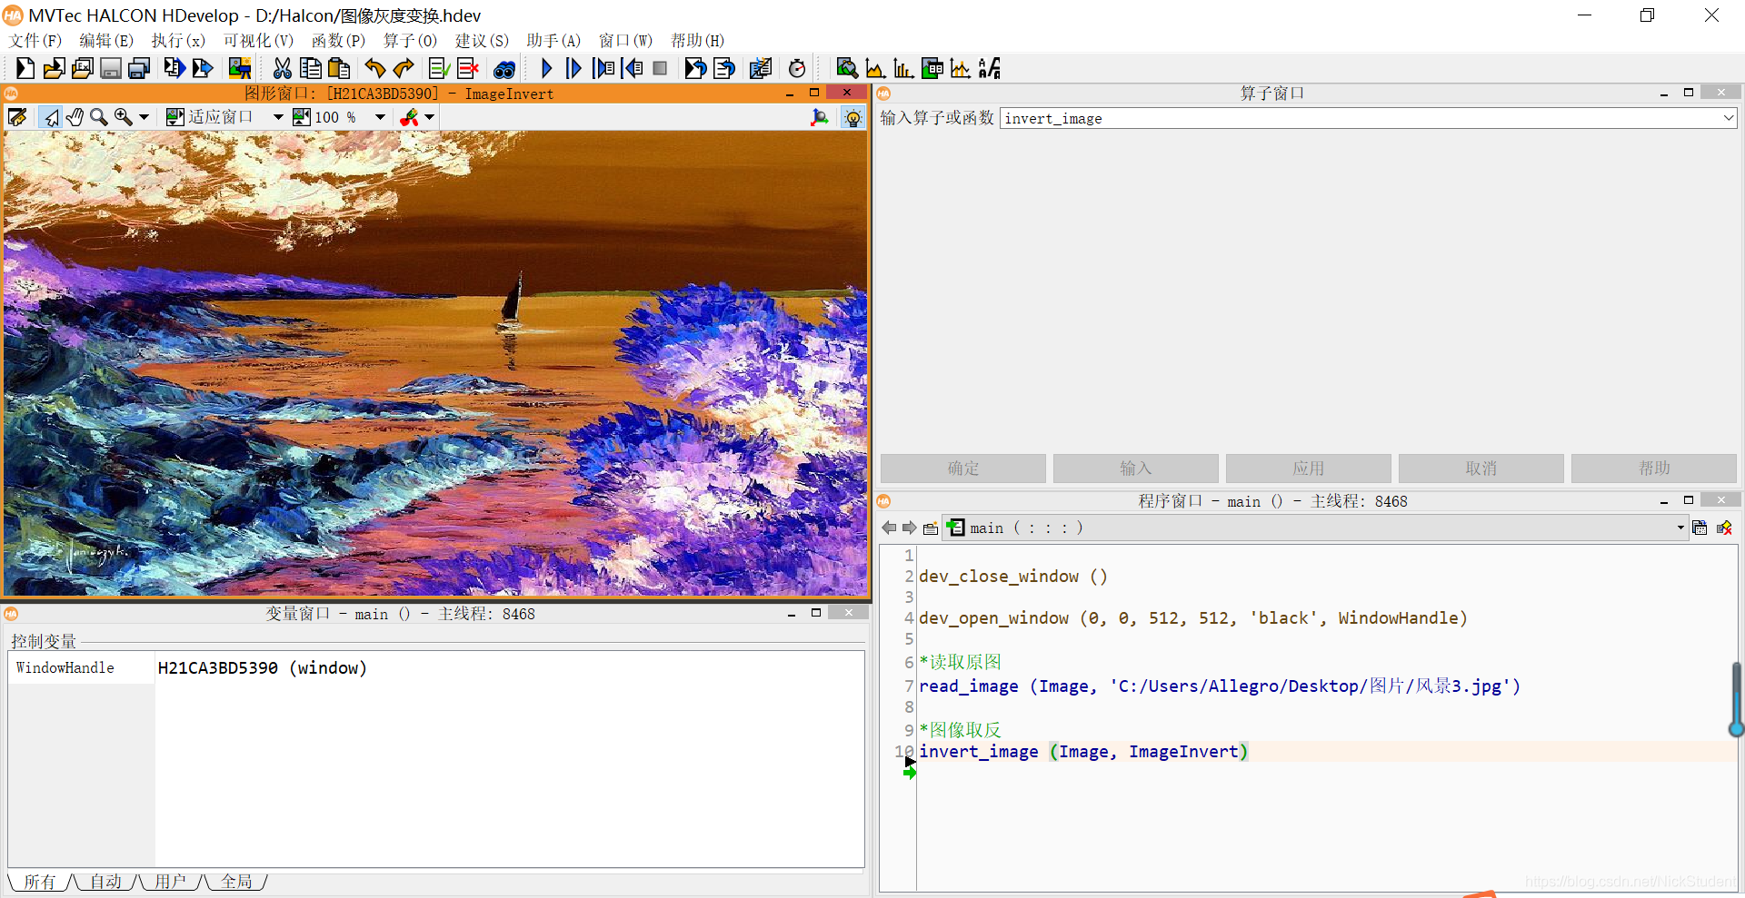Click the Save program floppy disk icon
This screenshot has height=898, width=1745.
point(111,68)
